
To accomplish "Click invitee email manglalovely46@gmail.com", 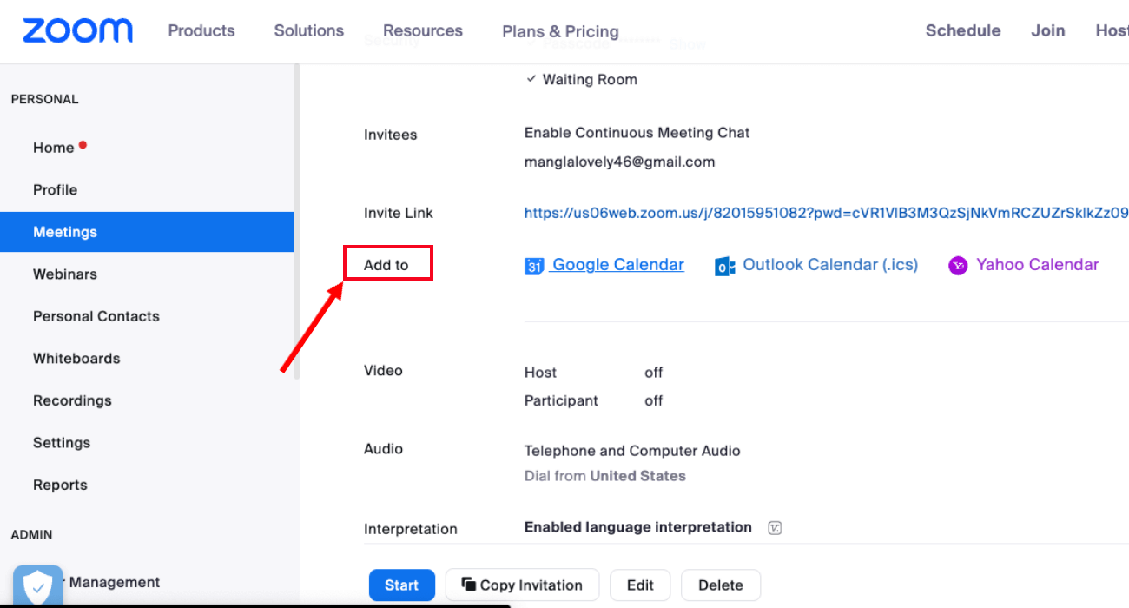I will click(620, 162).
